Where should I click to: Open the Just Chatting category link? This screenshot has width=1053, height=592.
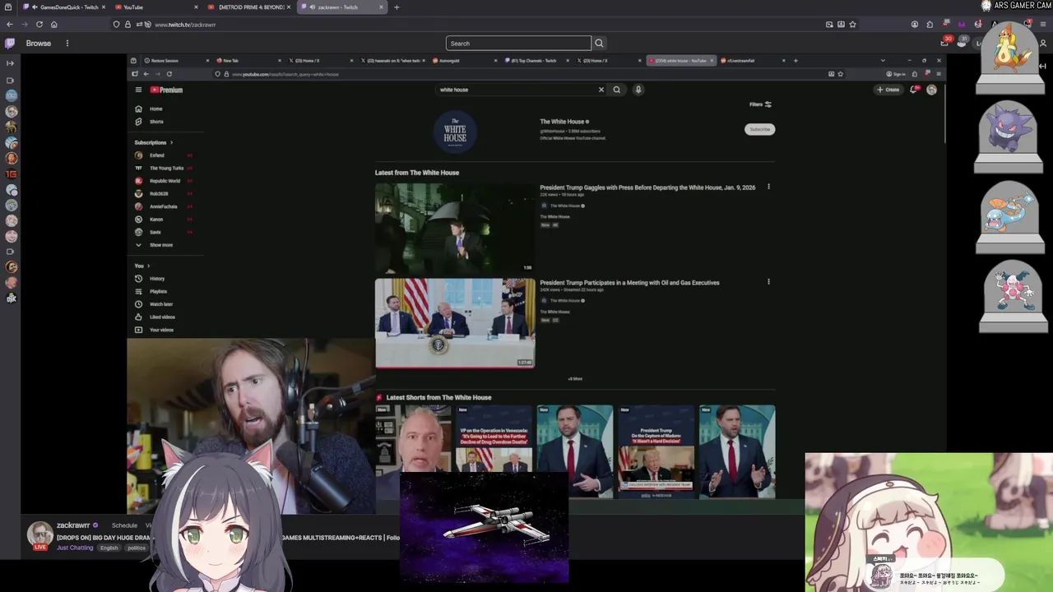point(75,548)
